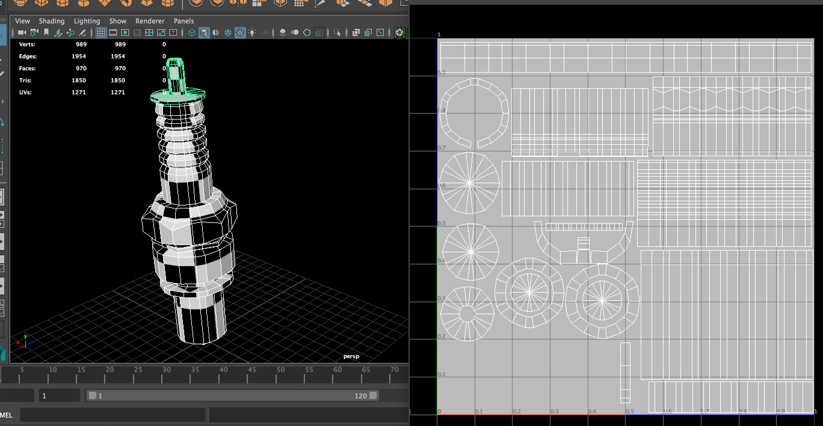Toggle wireframe display mode
Viewport: 823px width, 426px height.
(x=192, y=32)
